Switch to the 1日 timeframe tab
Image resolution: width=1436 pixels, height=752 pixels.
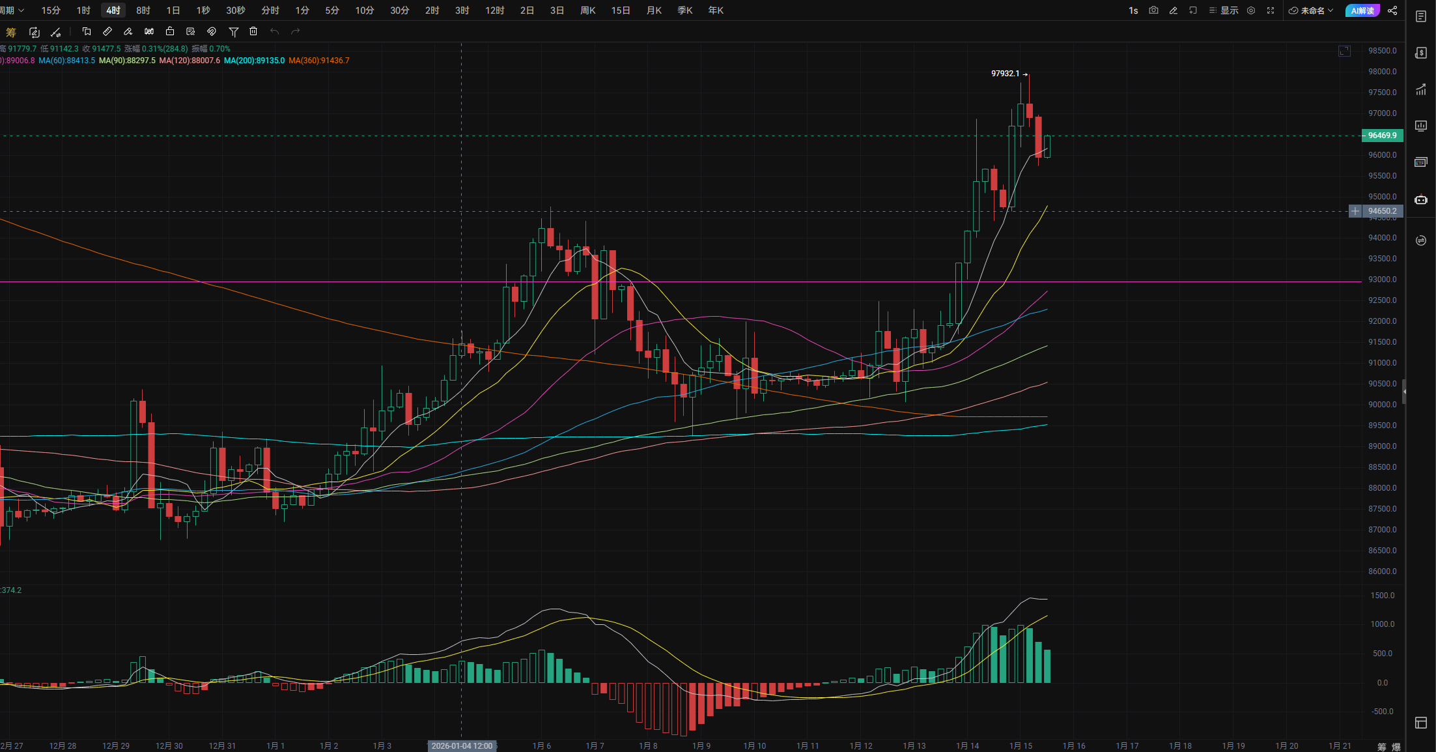coord(173,10)
